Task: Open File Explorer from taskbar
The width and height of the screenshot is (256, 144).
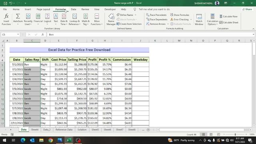Action: click(41, 140)
